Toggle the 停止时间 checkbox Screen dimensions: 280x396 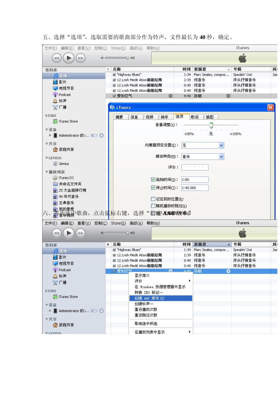pyautogui.click(x=153, y=188)
